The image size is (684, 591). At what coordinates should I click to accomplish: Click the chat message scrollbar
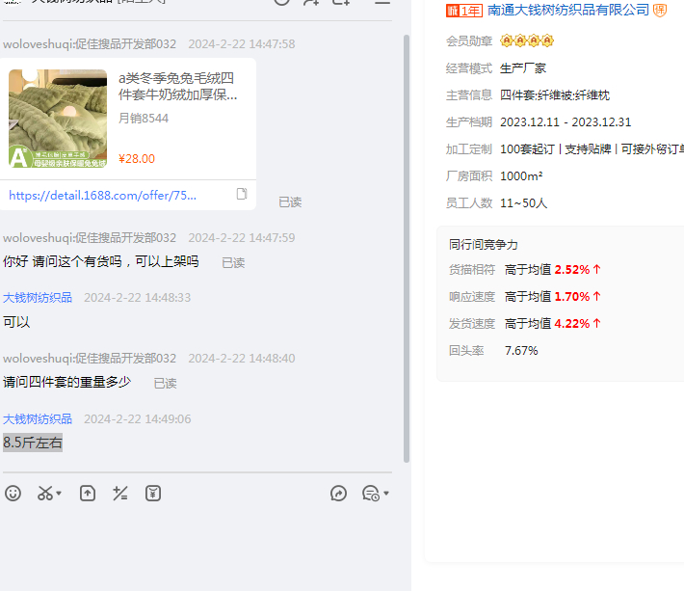click(x=407, y=241)
